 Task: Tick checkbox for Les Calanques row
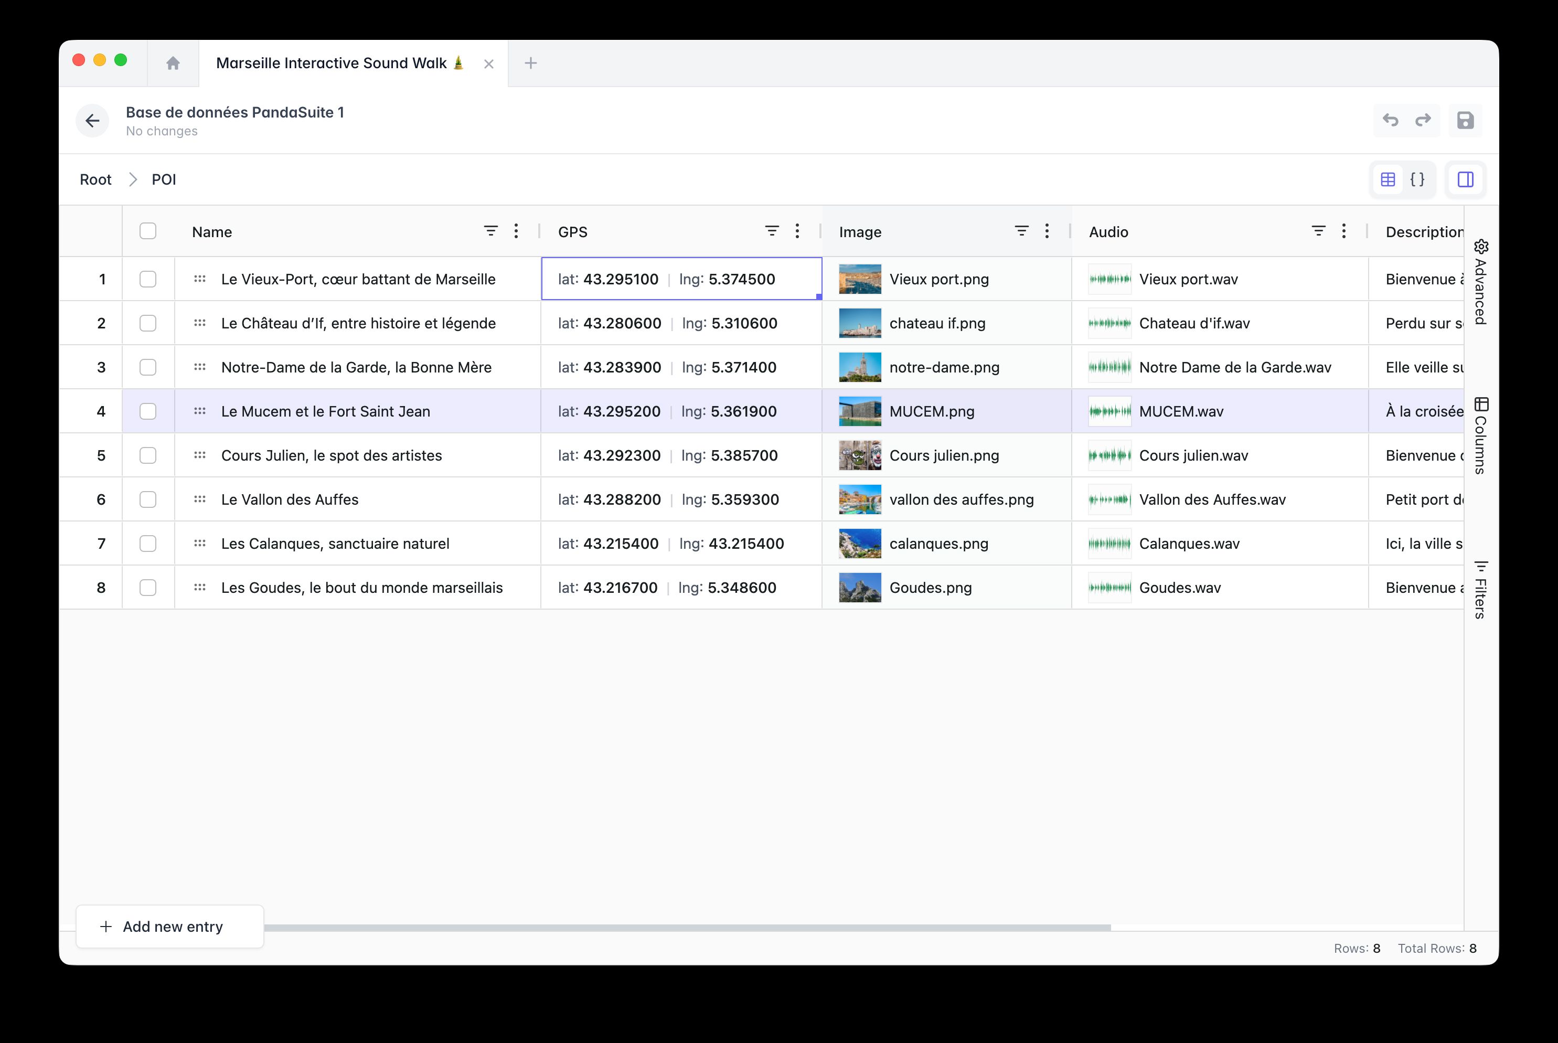pos(147,544)
